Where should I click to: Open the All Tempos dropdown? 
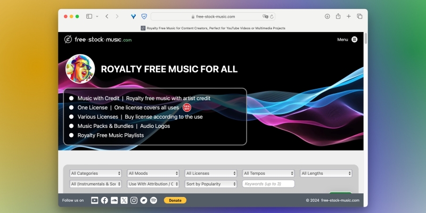(268, 173)
